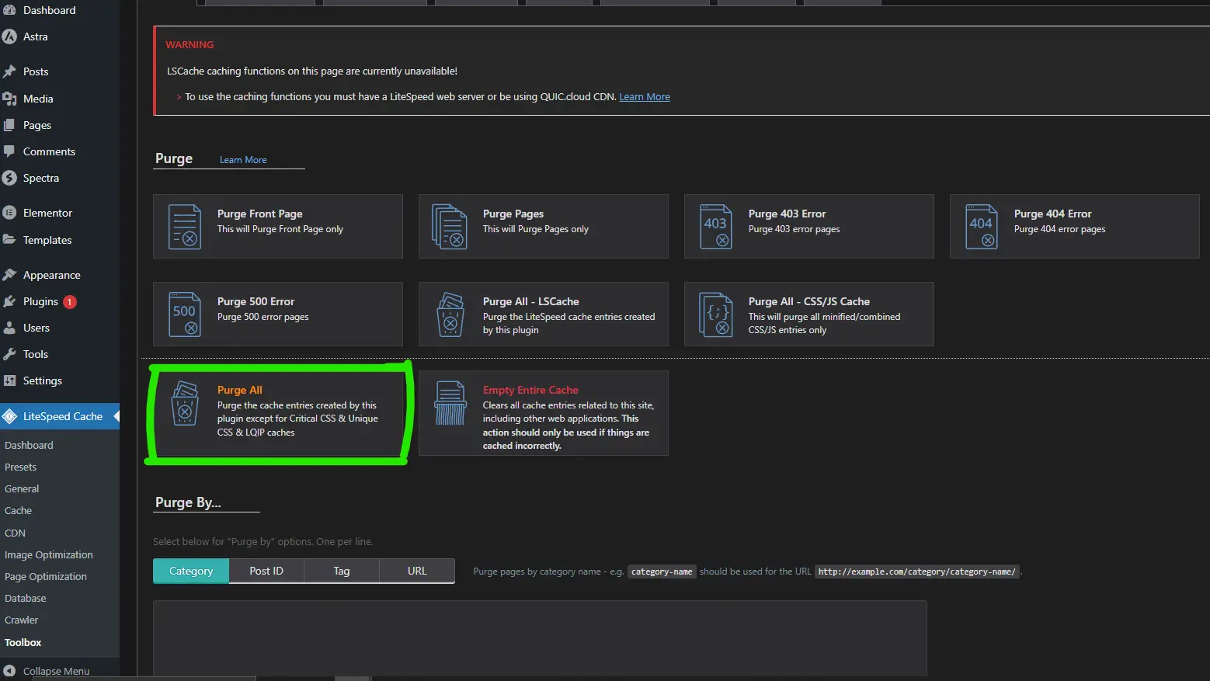Select the Category purge tab

(x=191, y=571)
